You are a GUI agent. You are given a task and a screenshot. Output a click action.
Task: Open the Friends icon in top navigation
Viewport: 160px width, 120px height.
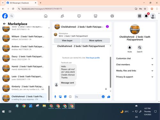62,16
